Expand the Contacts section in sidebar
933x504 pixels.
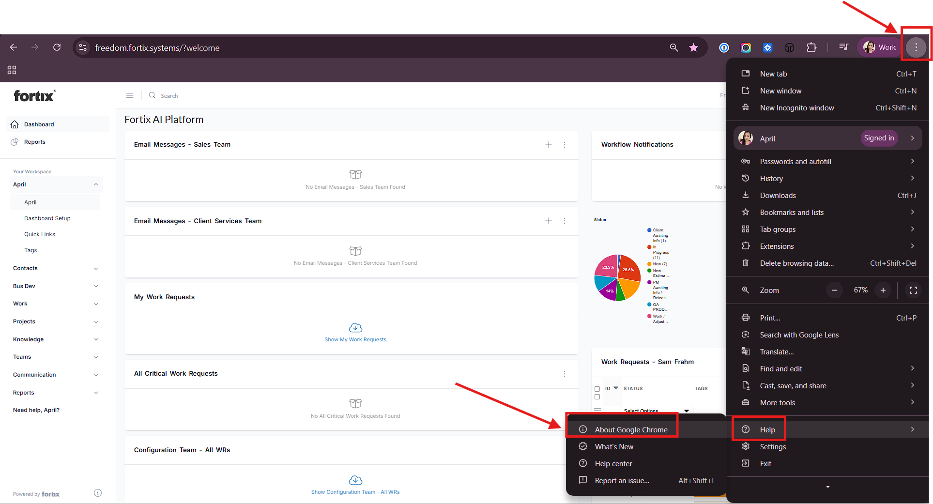(x=96, y=268)
